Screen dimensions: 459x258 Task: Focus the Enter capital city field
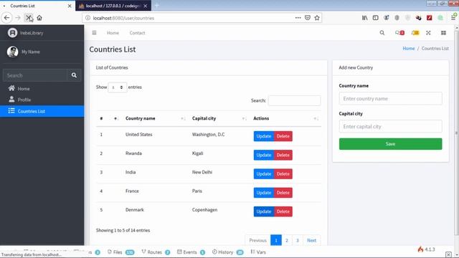point(390,126)
